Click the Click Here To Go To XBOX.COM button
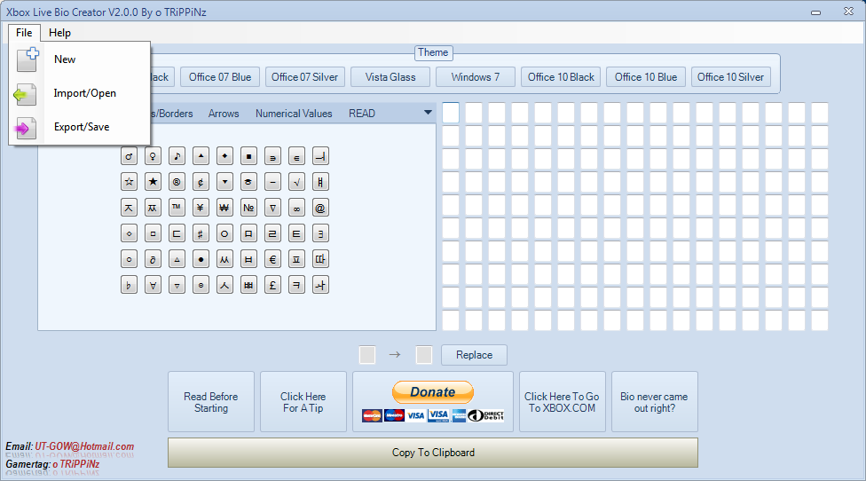 coord(563,402)
